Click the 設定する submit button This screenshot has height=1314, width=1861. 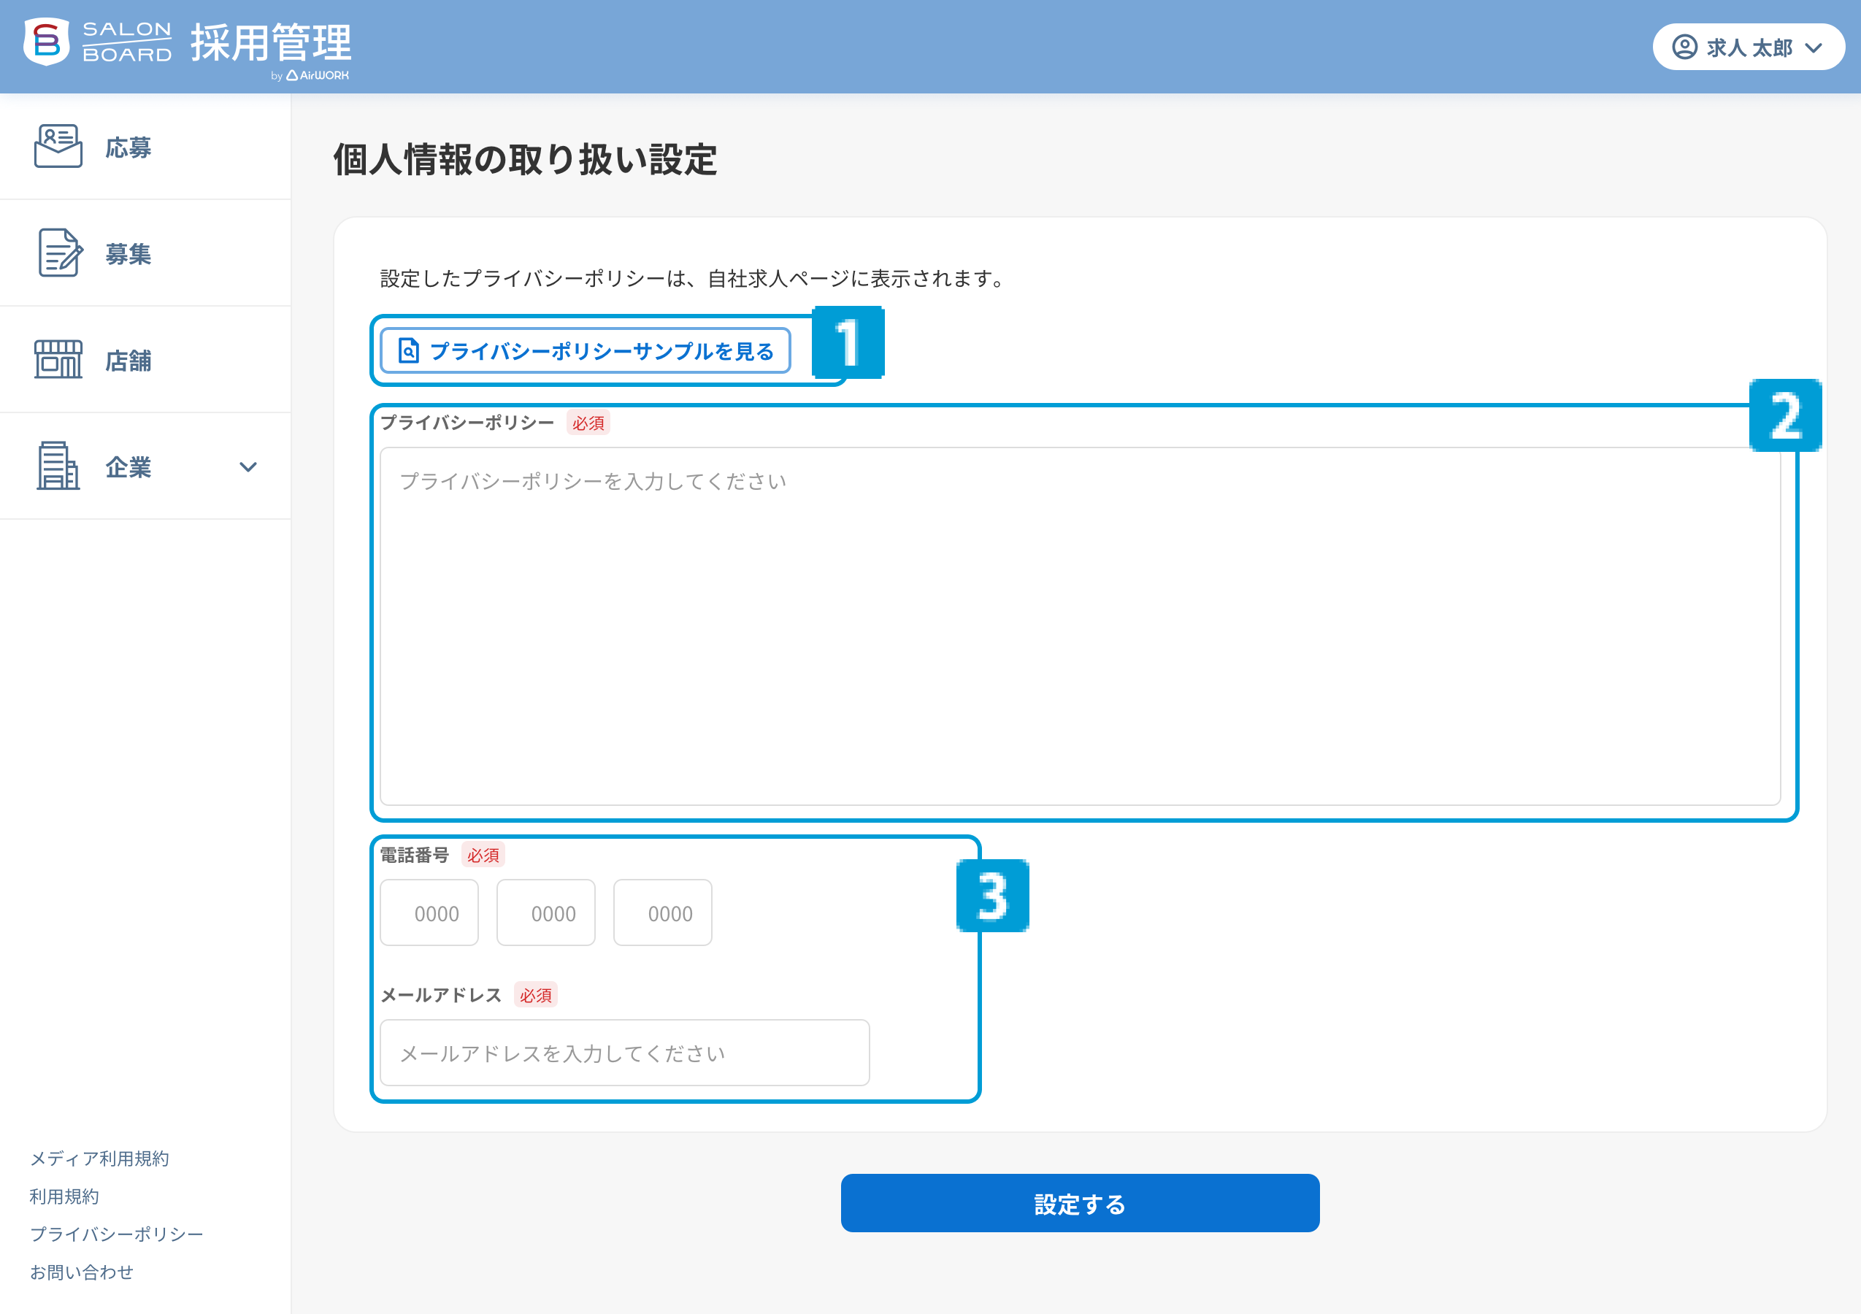tap(1080, 1204)
